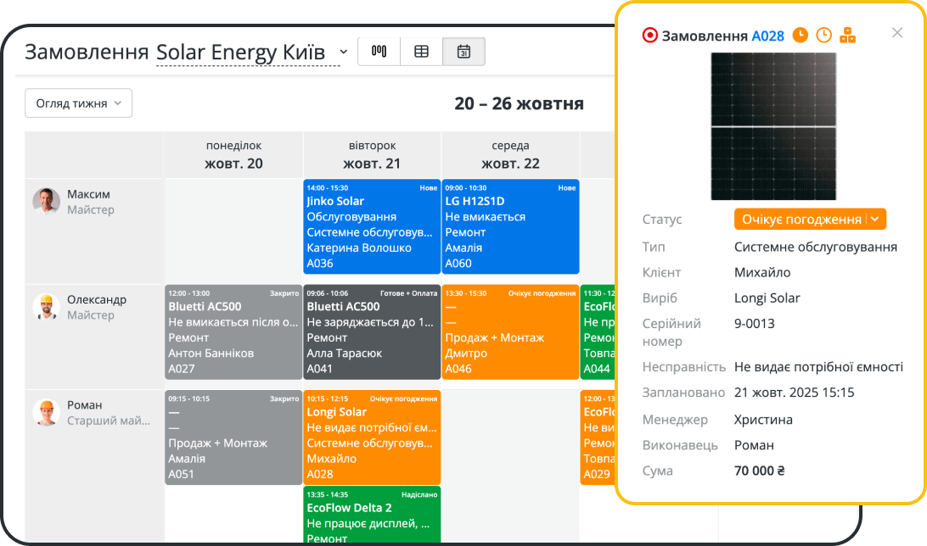927x546 pixels.
Task: Open the Solar Energy Київ location dropdown
Action: coord(252,52)
